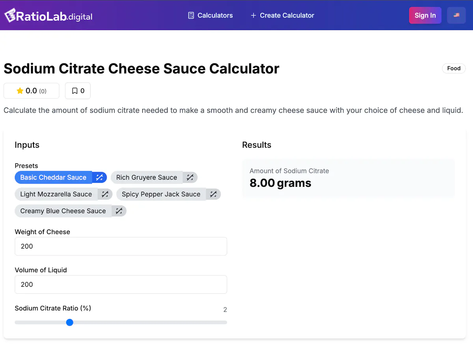
Task: Select the Basic Cheddar Sauce preset
Action: 53,177
